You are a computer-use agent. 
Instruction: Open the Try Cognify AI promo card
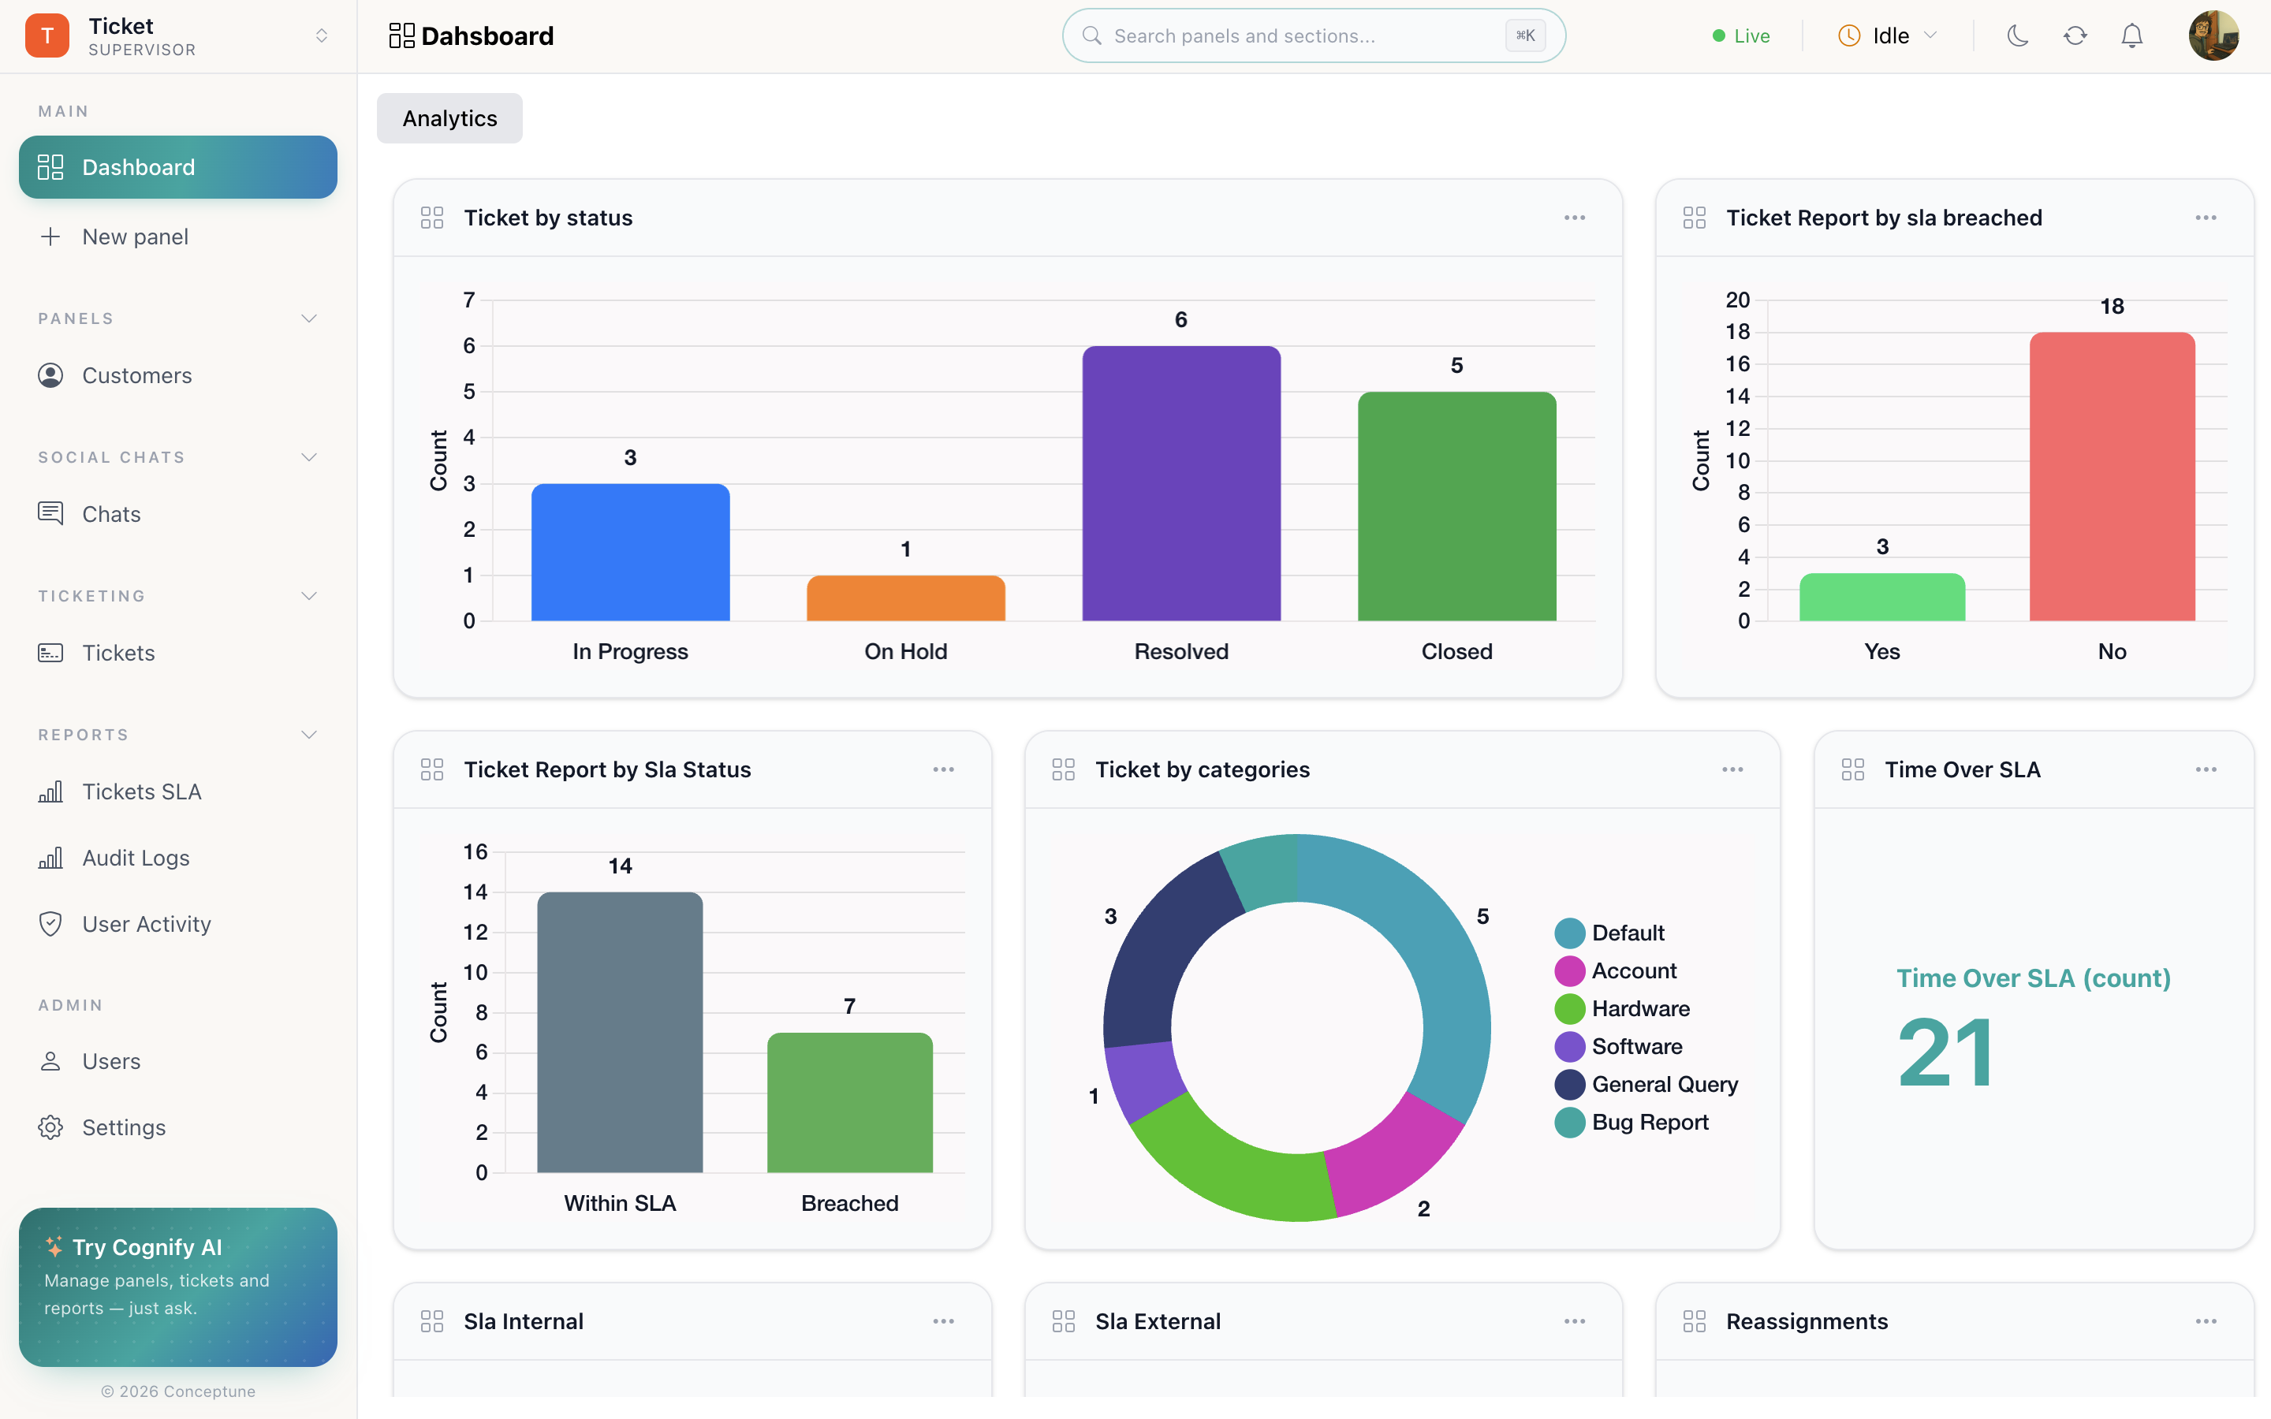click(178, 1287)
